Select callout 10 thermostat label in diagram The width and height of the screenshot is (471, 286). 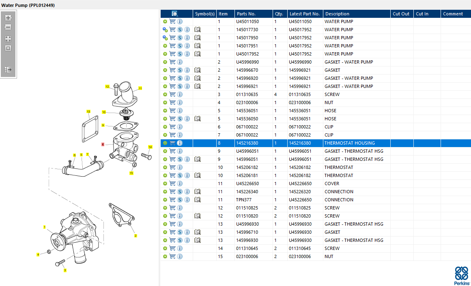(x=103, y=112)
